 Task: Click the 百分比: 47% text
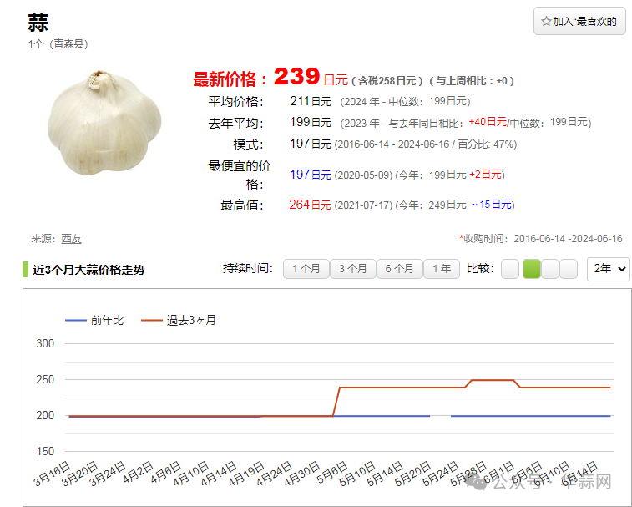click(487, 144)
